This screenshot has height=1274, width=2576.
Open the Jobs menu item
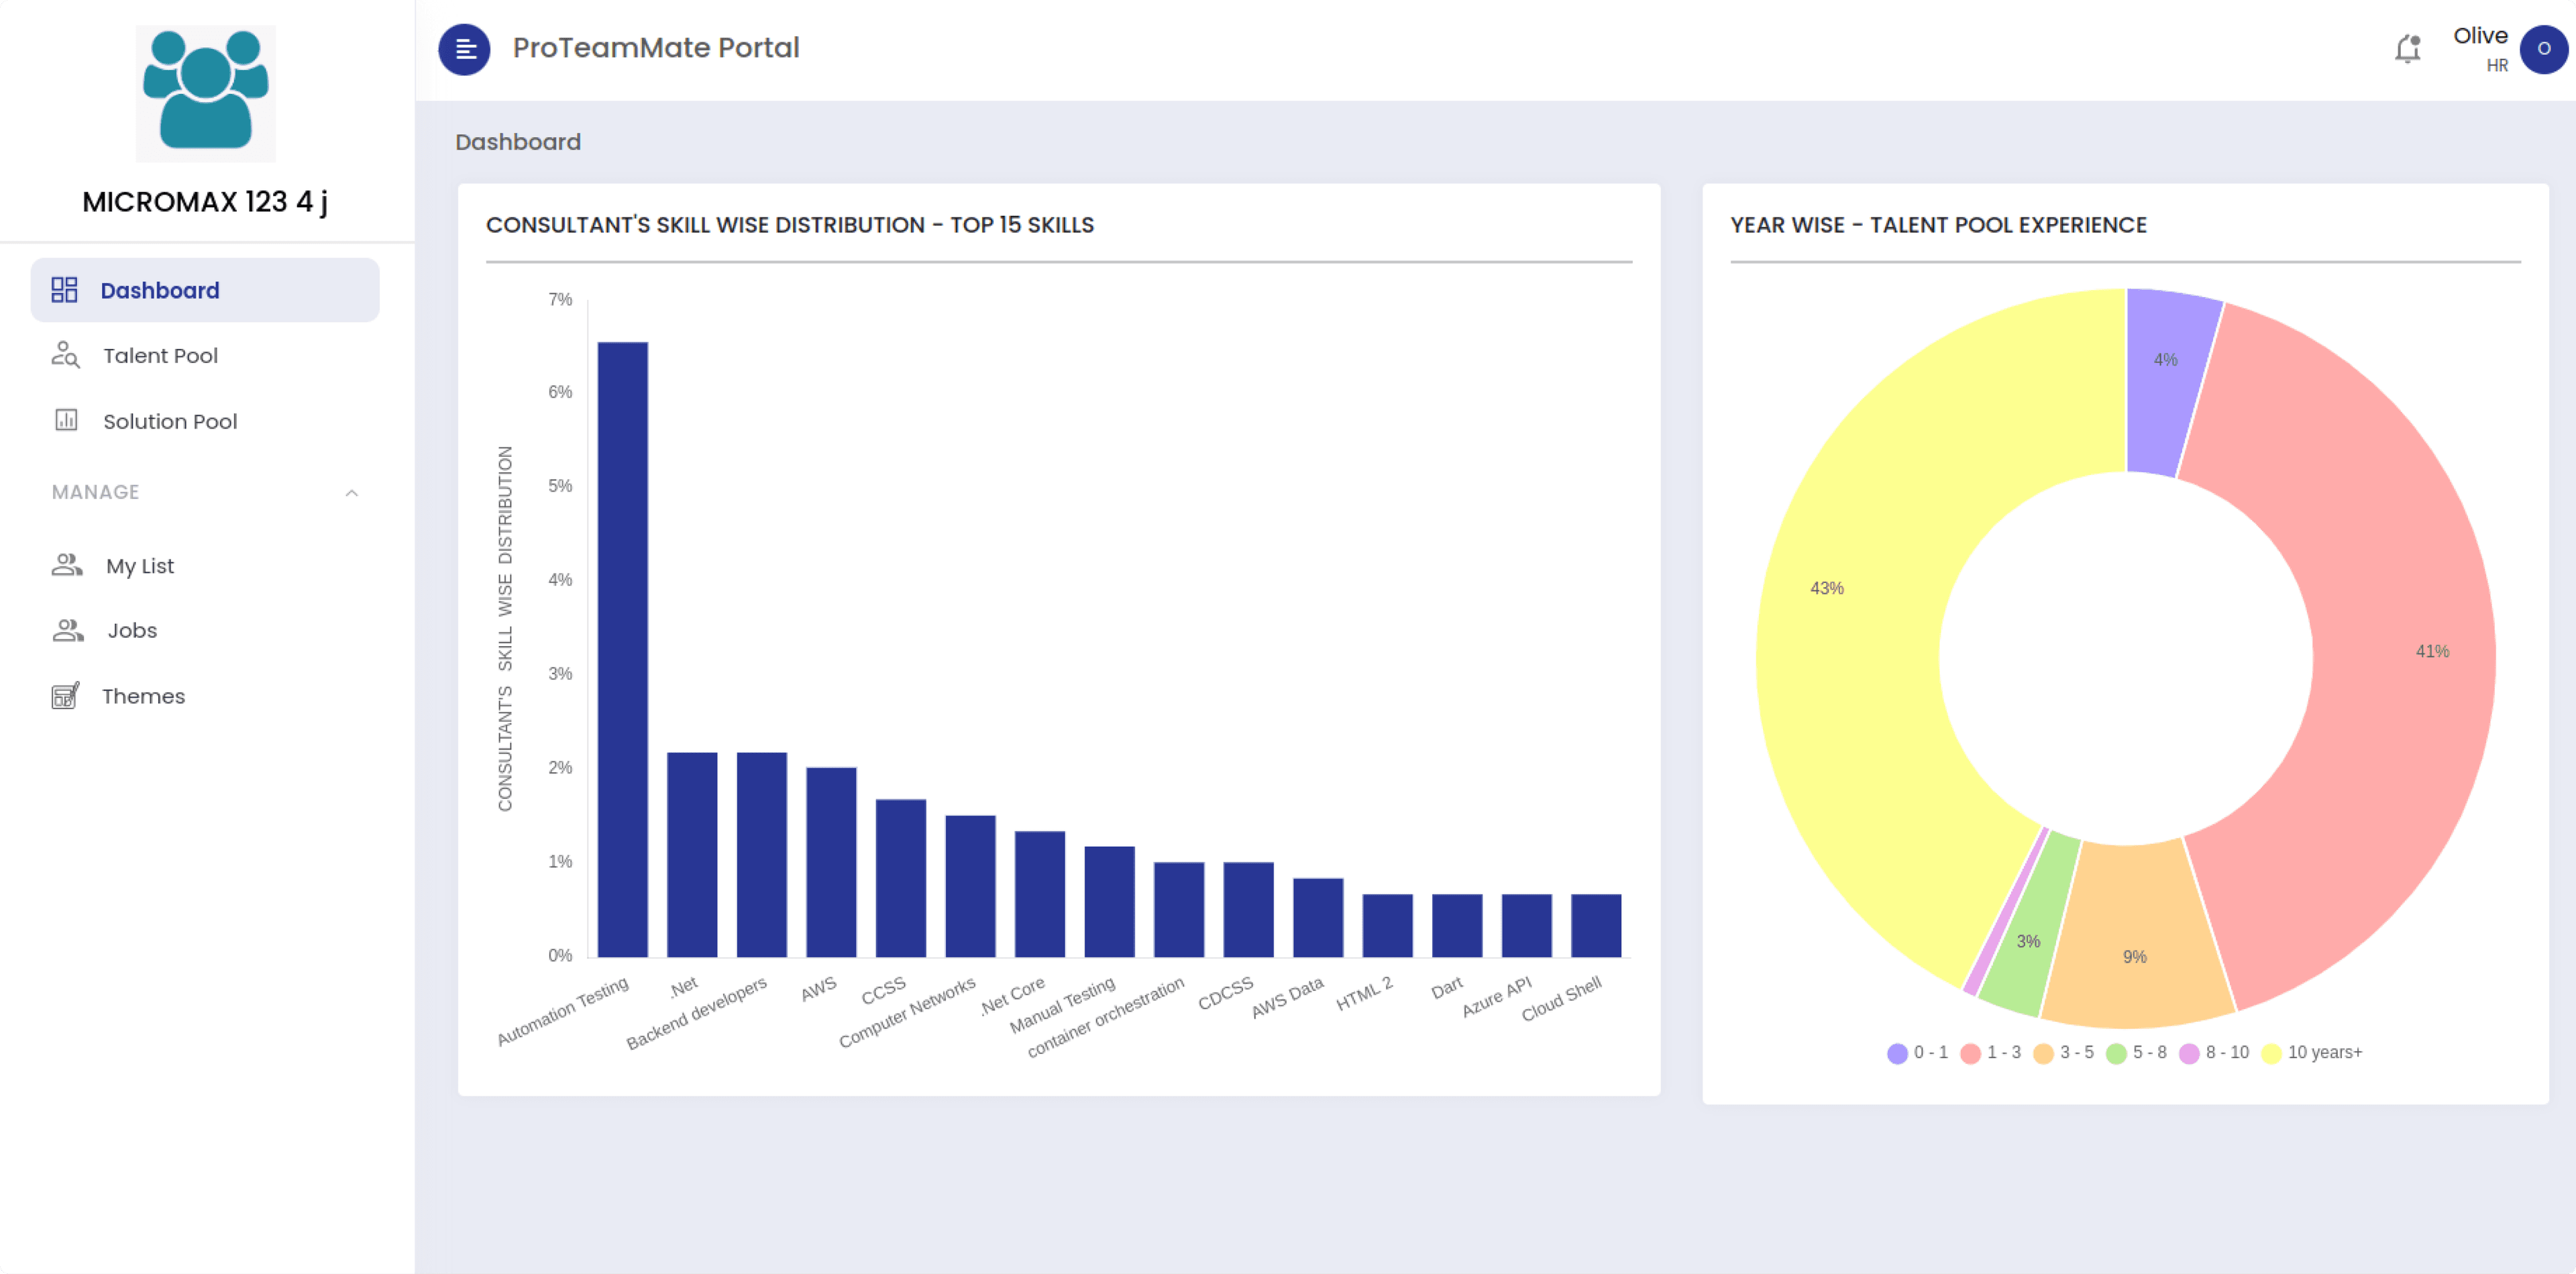click(x=132, y=630)
